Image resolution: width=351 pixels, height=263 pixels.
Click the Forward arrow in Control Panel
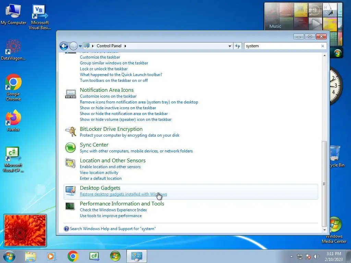click(x=73, y=46)
